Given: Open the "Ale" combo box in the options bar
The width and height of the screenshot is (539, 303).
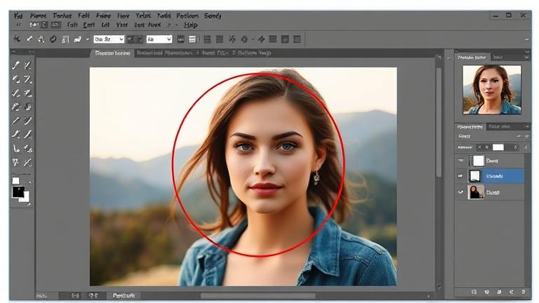Looking at the screenshot, I should coord(159,39).
